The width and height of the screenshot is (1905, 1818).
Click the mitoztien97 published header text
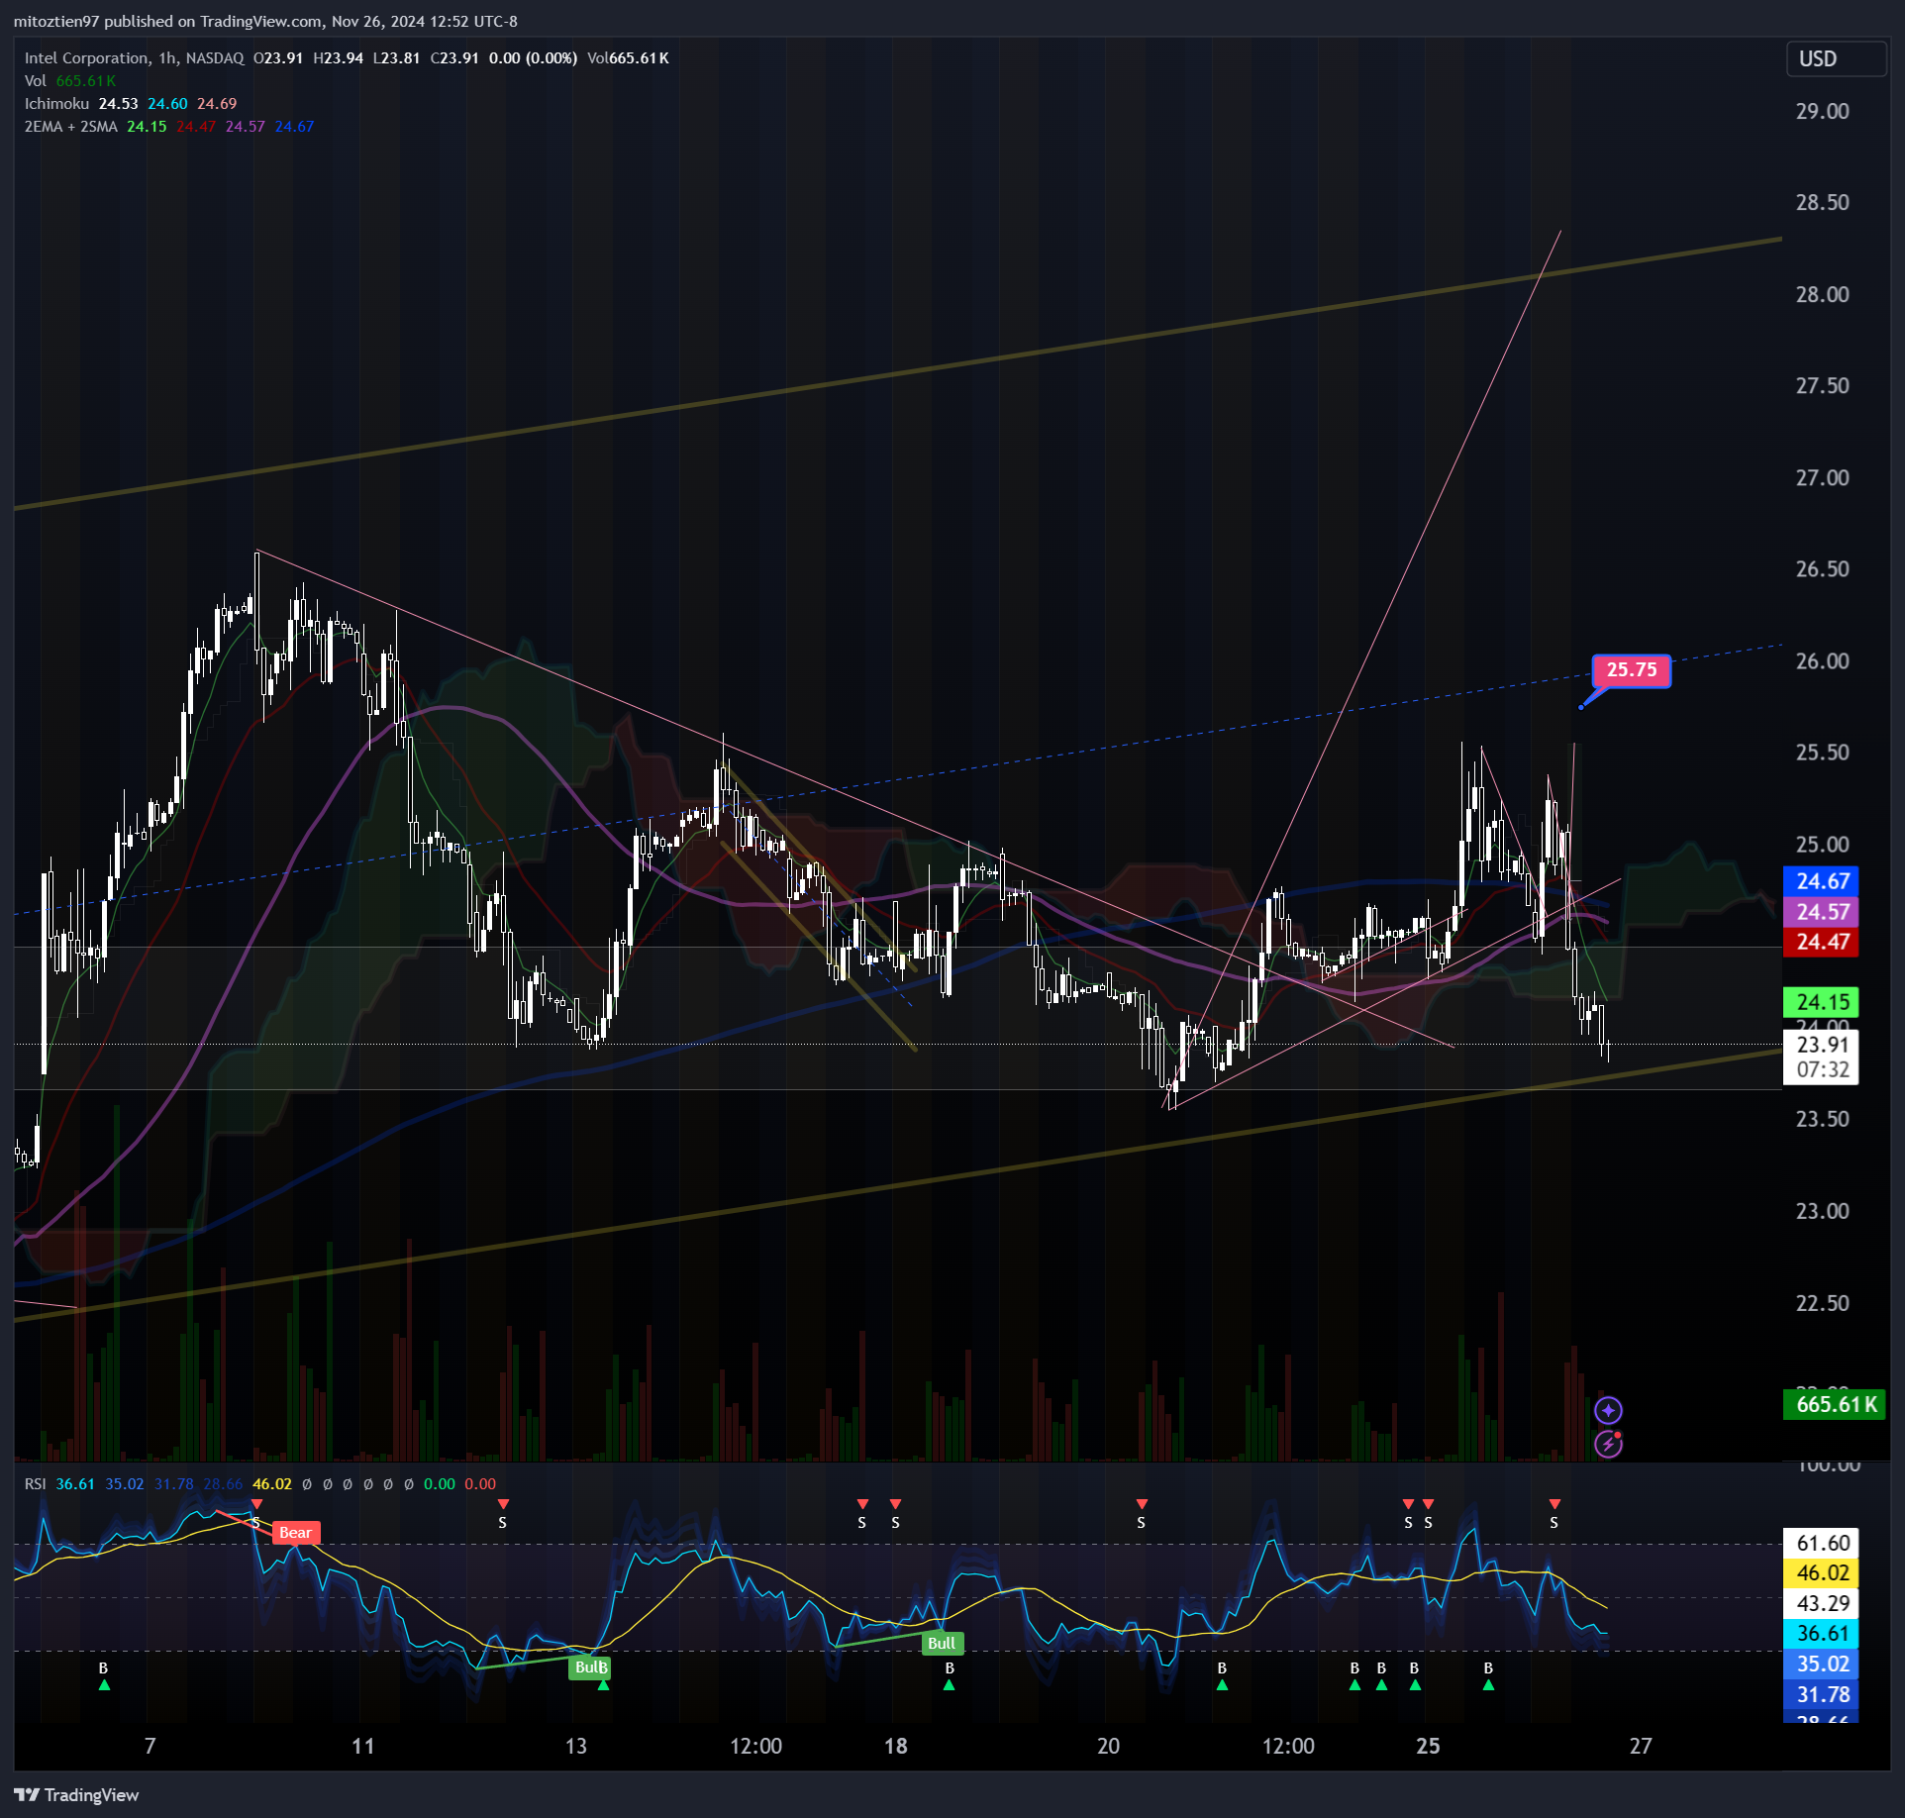click(x=265, y=22)
